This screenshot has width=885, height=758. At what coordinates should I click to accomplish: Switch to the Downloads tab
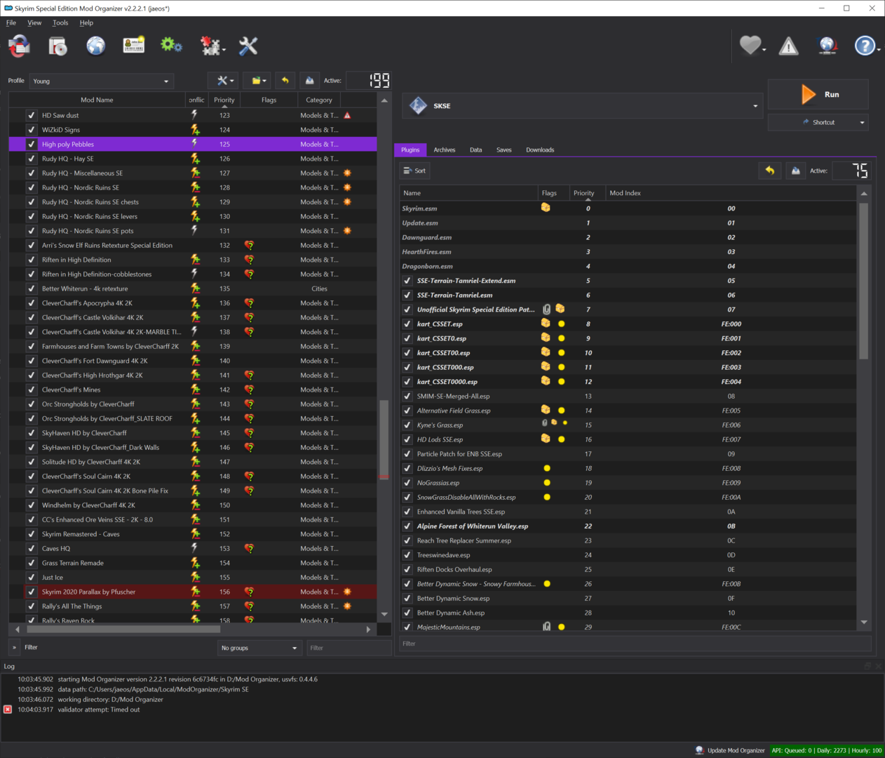[x=540, y=149]
